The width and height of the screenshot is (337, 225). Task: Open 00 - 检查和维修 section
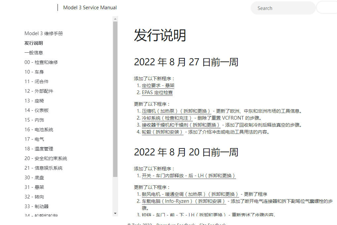tap(41, 62)
